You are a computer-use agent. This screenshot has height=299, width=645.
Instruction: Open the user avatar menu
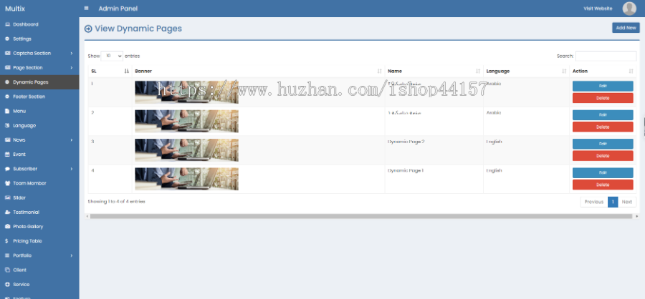pyautogui.click(x=629, y=8)
